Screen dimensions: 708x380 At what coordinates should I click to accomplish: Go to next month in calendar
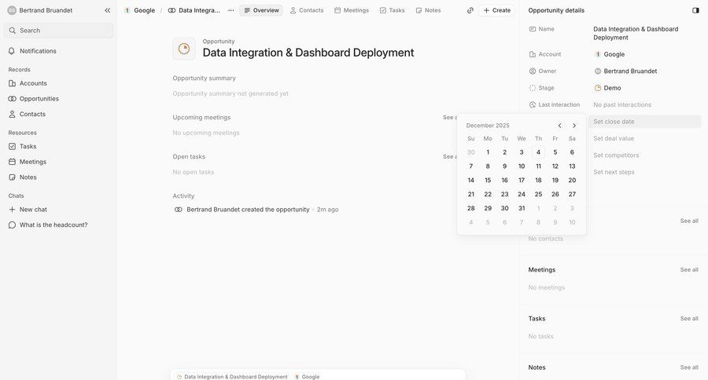pyautogui.click(x=574, y=126)
